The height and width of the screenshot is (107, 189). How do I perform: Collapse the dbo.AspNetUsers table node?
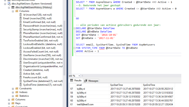coord(5,4)
